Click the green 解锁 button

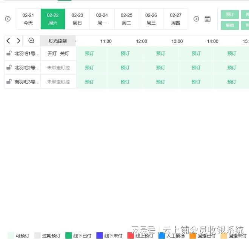pyautogui.click(x=230, y=25)
